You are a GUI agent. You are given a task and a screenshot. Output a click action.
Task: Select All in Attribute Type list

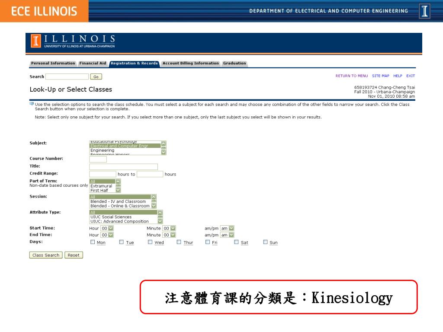[123, 212]
